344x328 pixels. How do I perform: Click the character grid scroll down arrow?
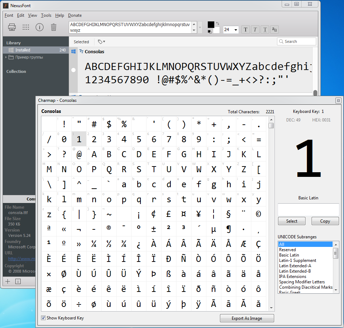tap(271, 308)
